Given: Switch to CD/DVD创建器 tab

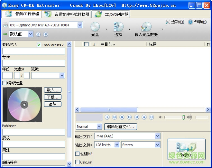Looking at the screenshot, I should [x=112, y=14].
